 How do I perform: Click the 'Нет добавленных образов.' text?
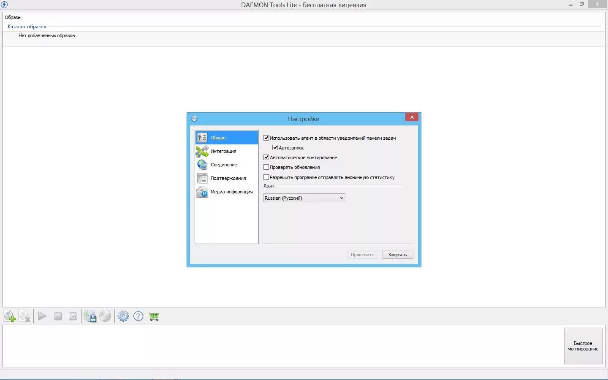[47, 35]
